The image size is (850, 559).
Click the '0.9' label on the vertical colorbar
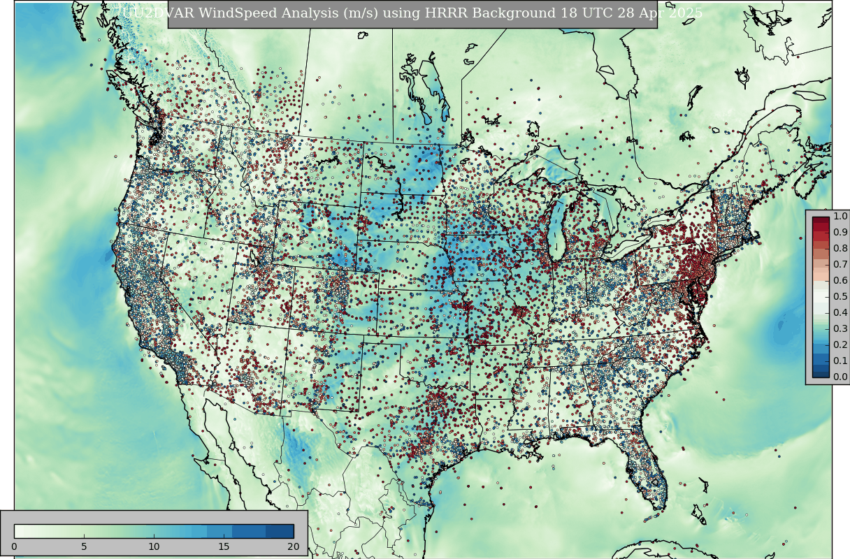(x=840, y=233)
